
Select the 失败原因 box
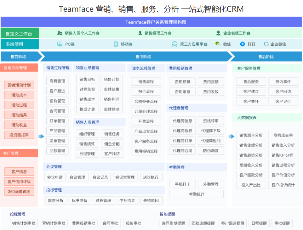(x=151, y=200)
